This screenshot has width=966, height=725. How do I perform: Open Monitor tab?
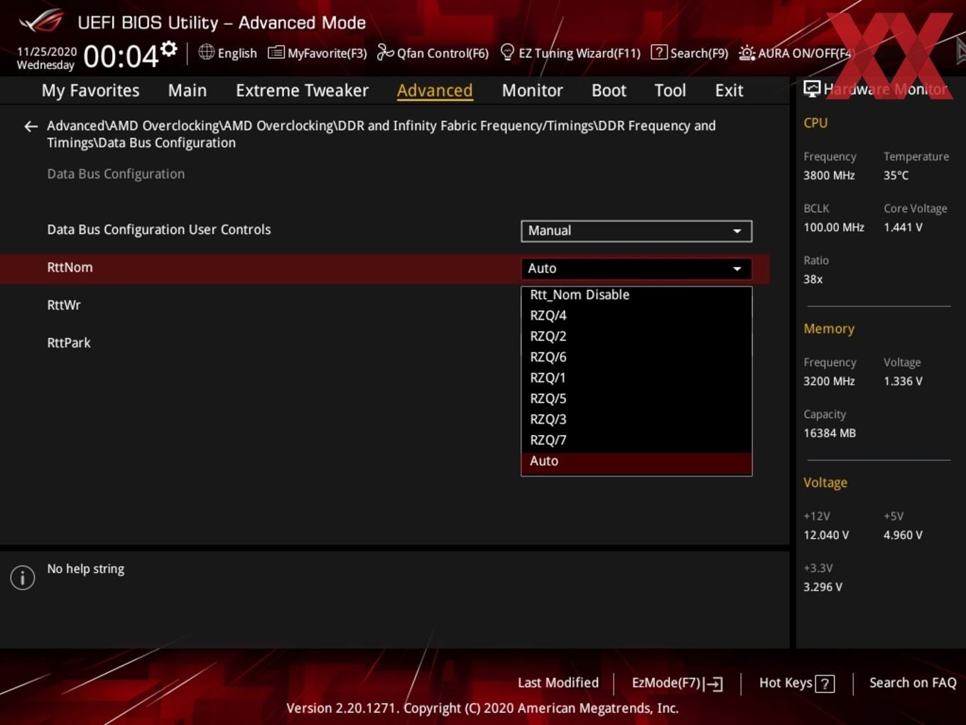pyautogui.click(x=532, y=90)
